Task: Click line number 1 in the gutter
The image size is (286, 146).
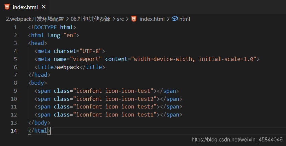Action: point(15,27)
